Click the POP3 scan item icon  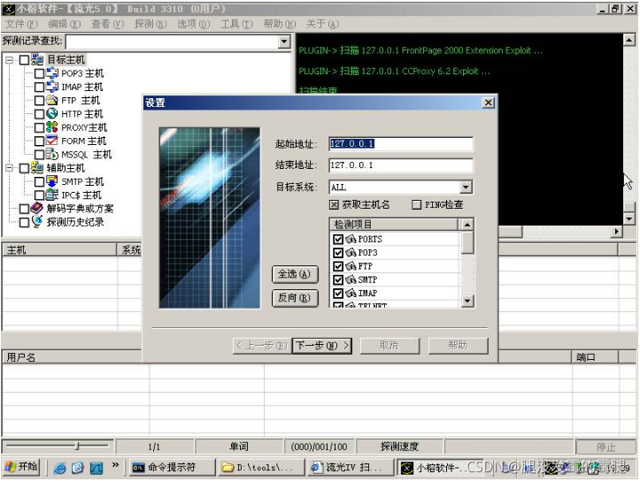(x=351, y=253)
